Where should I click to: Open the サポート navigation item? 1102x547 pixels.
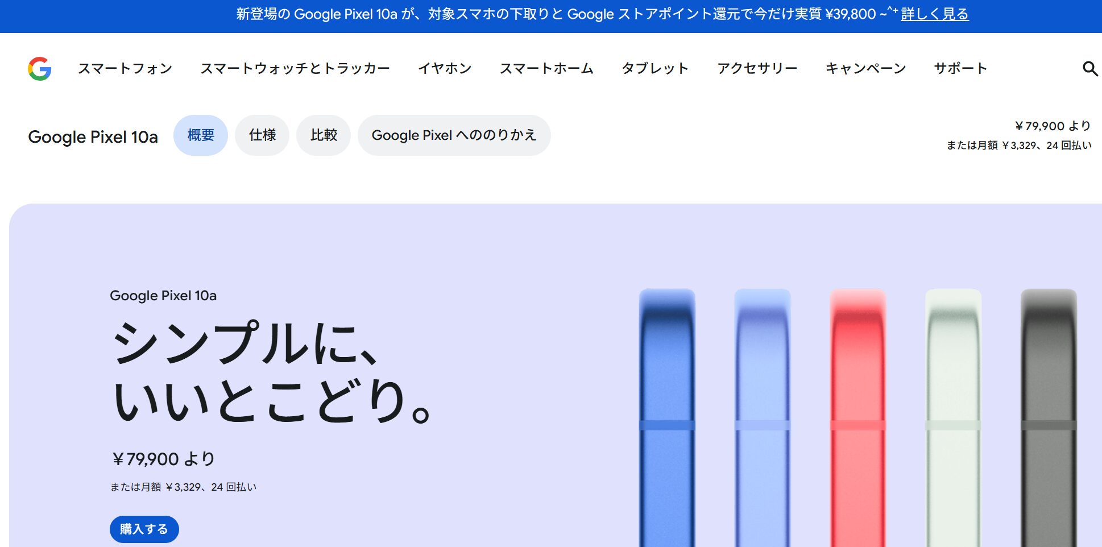coord(960,69)
